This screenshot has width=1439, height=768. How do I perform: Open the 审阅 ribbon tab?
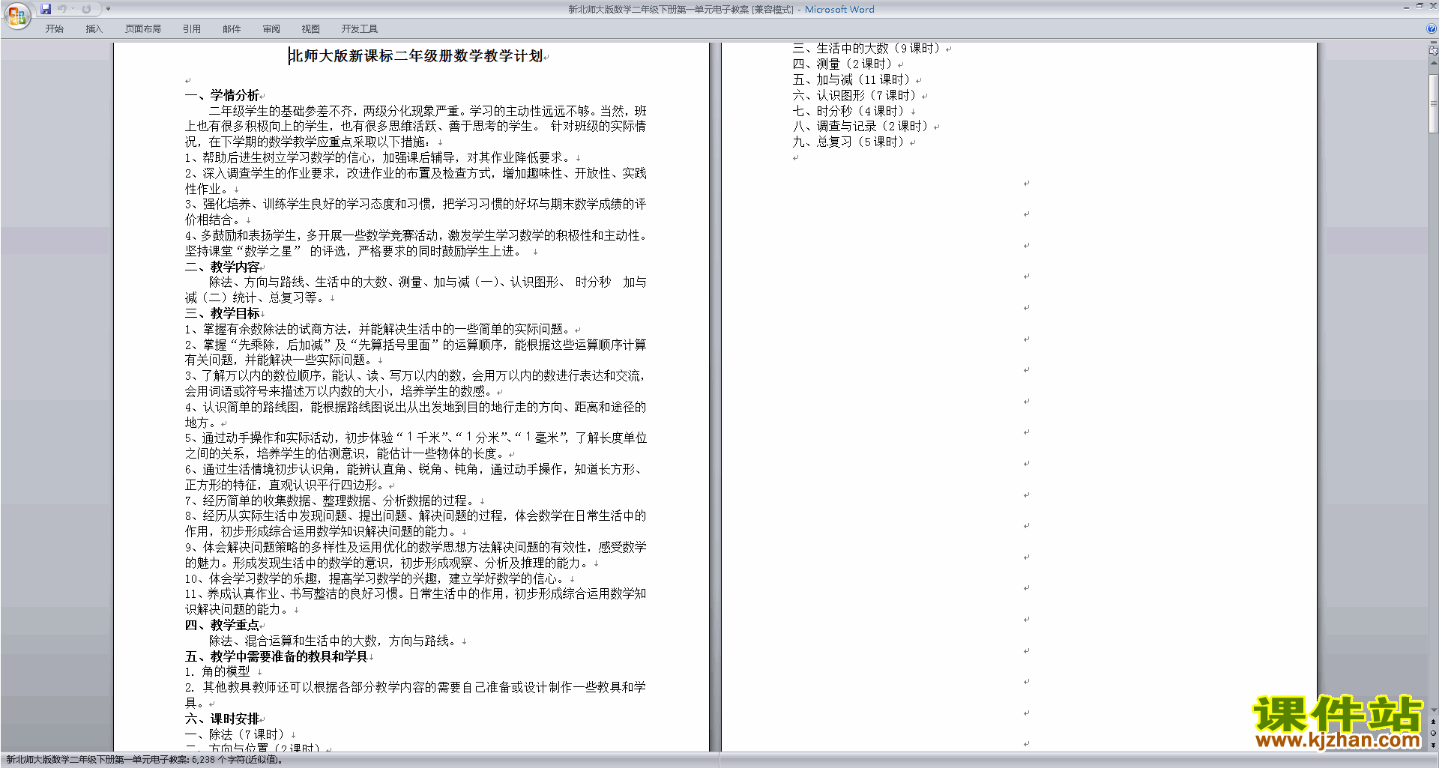[x=271, y=29]
